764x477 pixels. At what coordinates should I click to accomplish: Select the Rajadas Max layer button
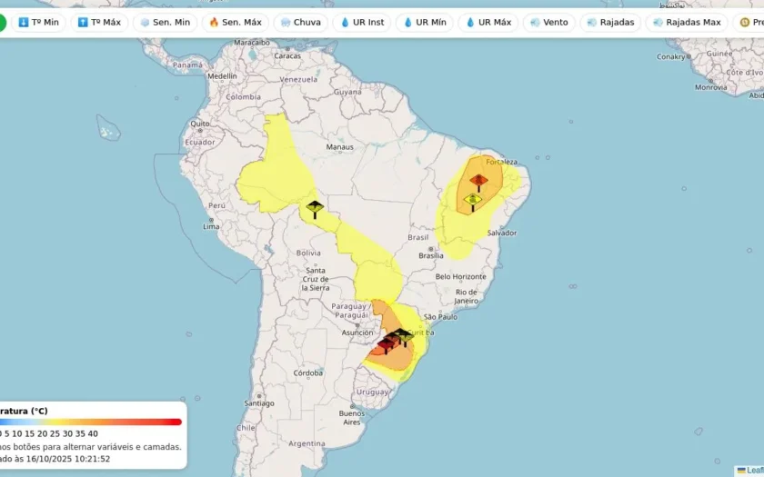point(687,23)
